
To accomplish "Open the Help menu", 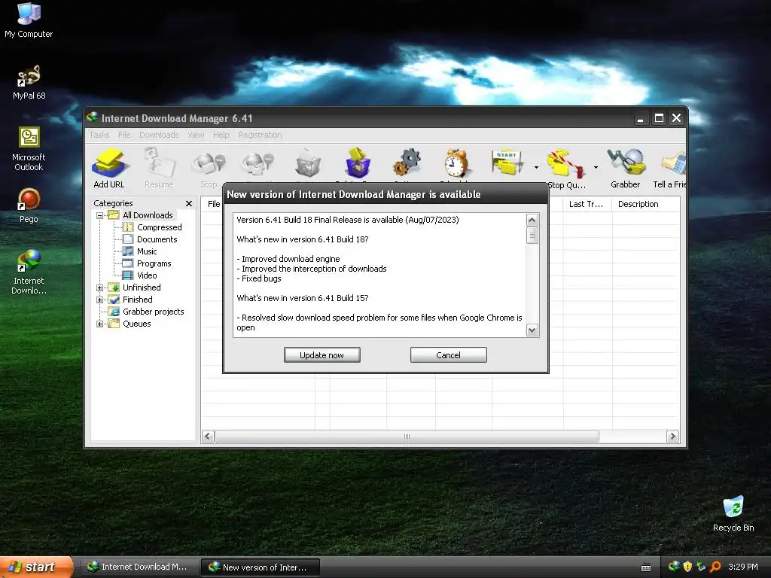I will pos(221,135).
